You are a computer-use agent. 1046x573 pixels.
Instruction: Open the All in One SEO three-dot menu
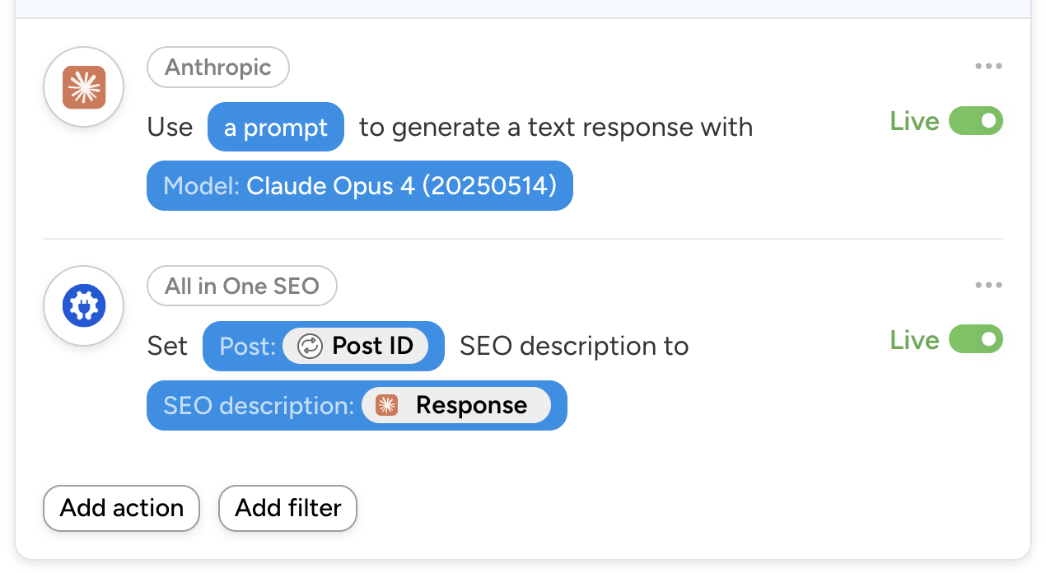coord(988,286)
